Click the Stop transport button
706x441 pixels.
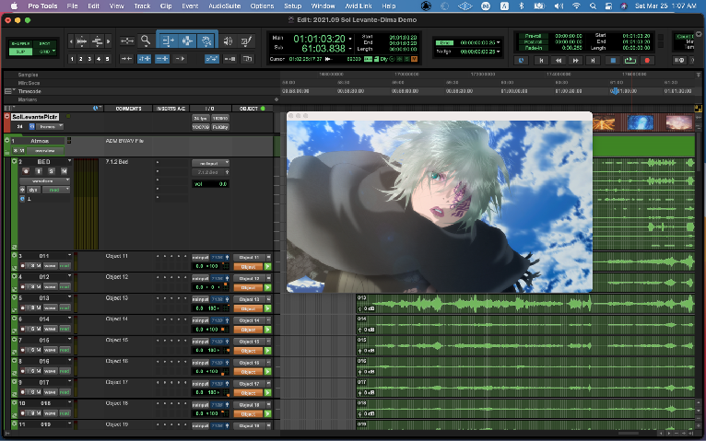pos(612,60)
